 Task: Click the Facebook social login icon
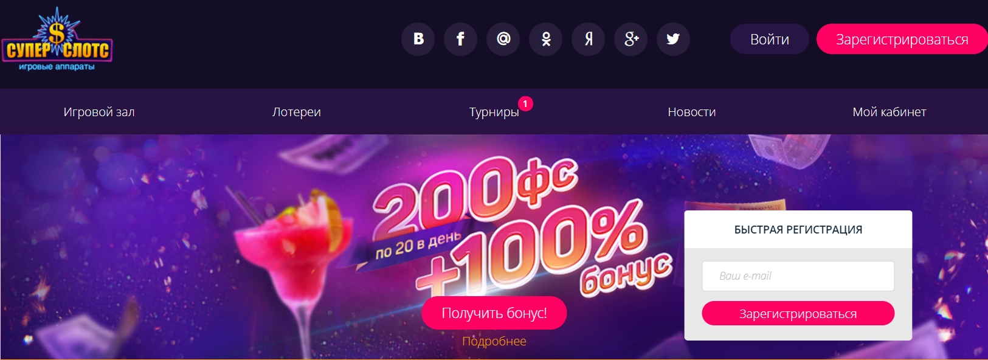point(461,39)
